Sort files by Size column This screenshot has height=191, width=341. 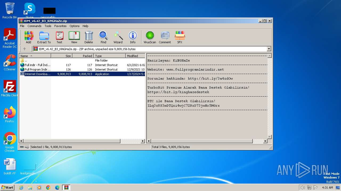62,56
